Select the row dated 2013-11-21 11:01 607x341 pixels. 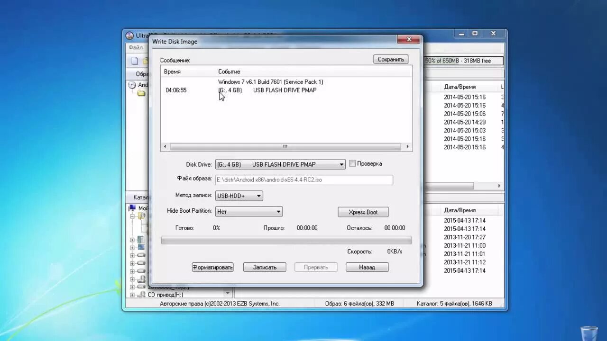465,254
